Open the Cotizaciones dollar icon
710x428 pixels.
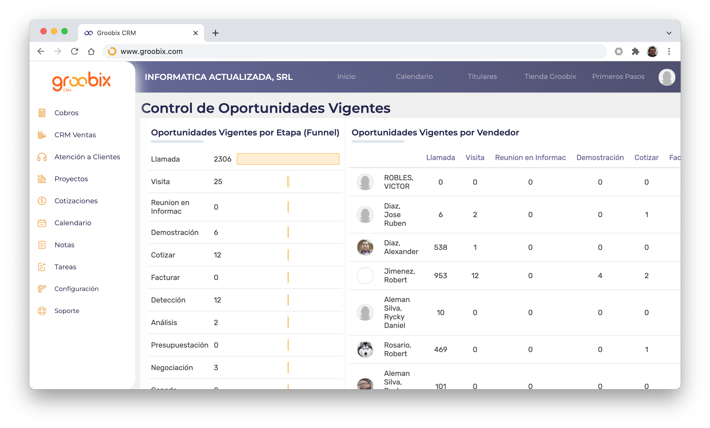[42, 201]
